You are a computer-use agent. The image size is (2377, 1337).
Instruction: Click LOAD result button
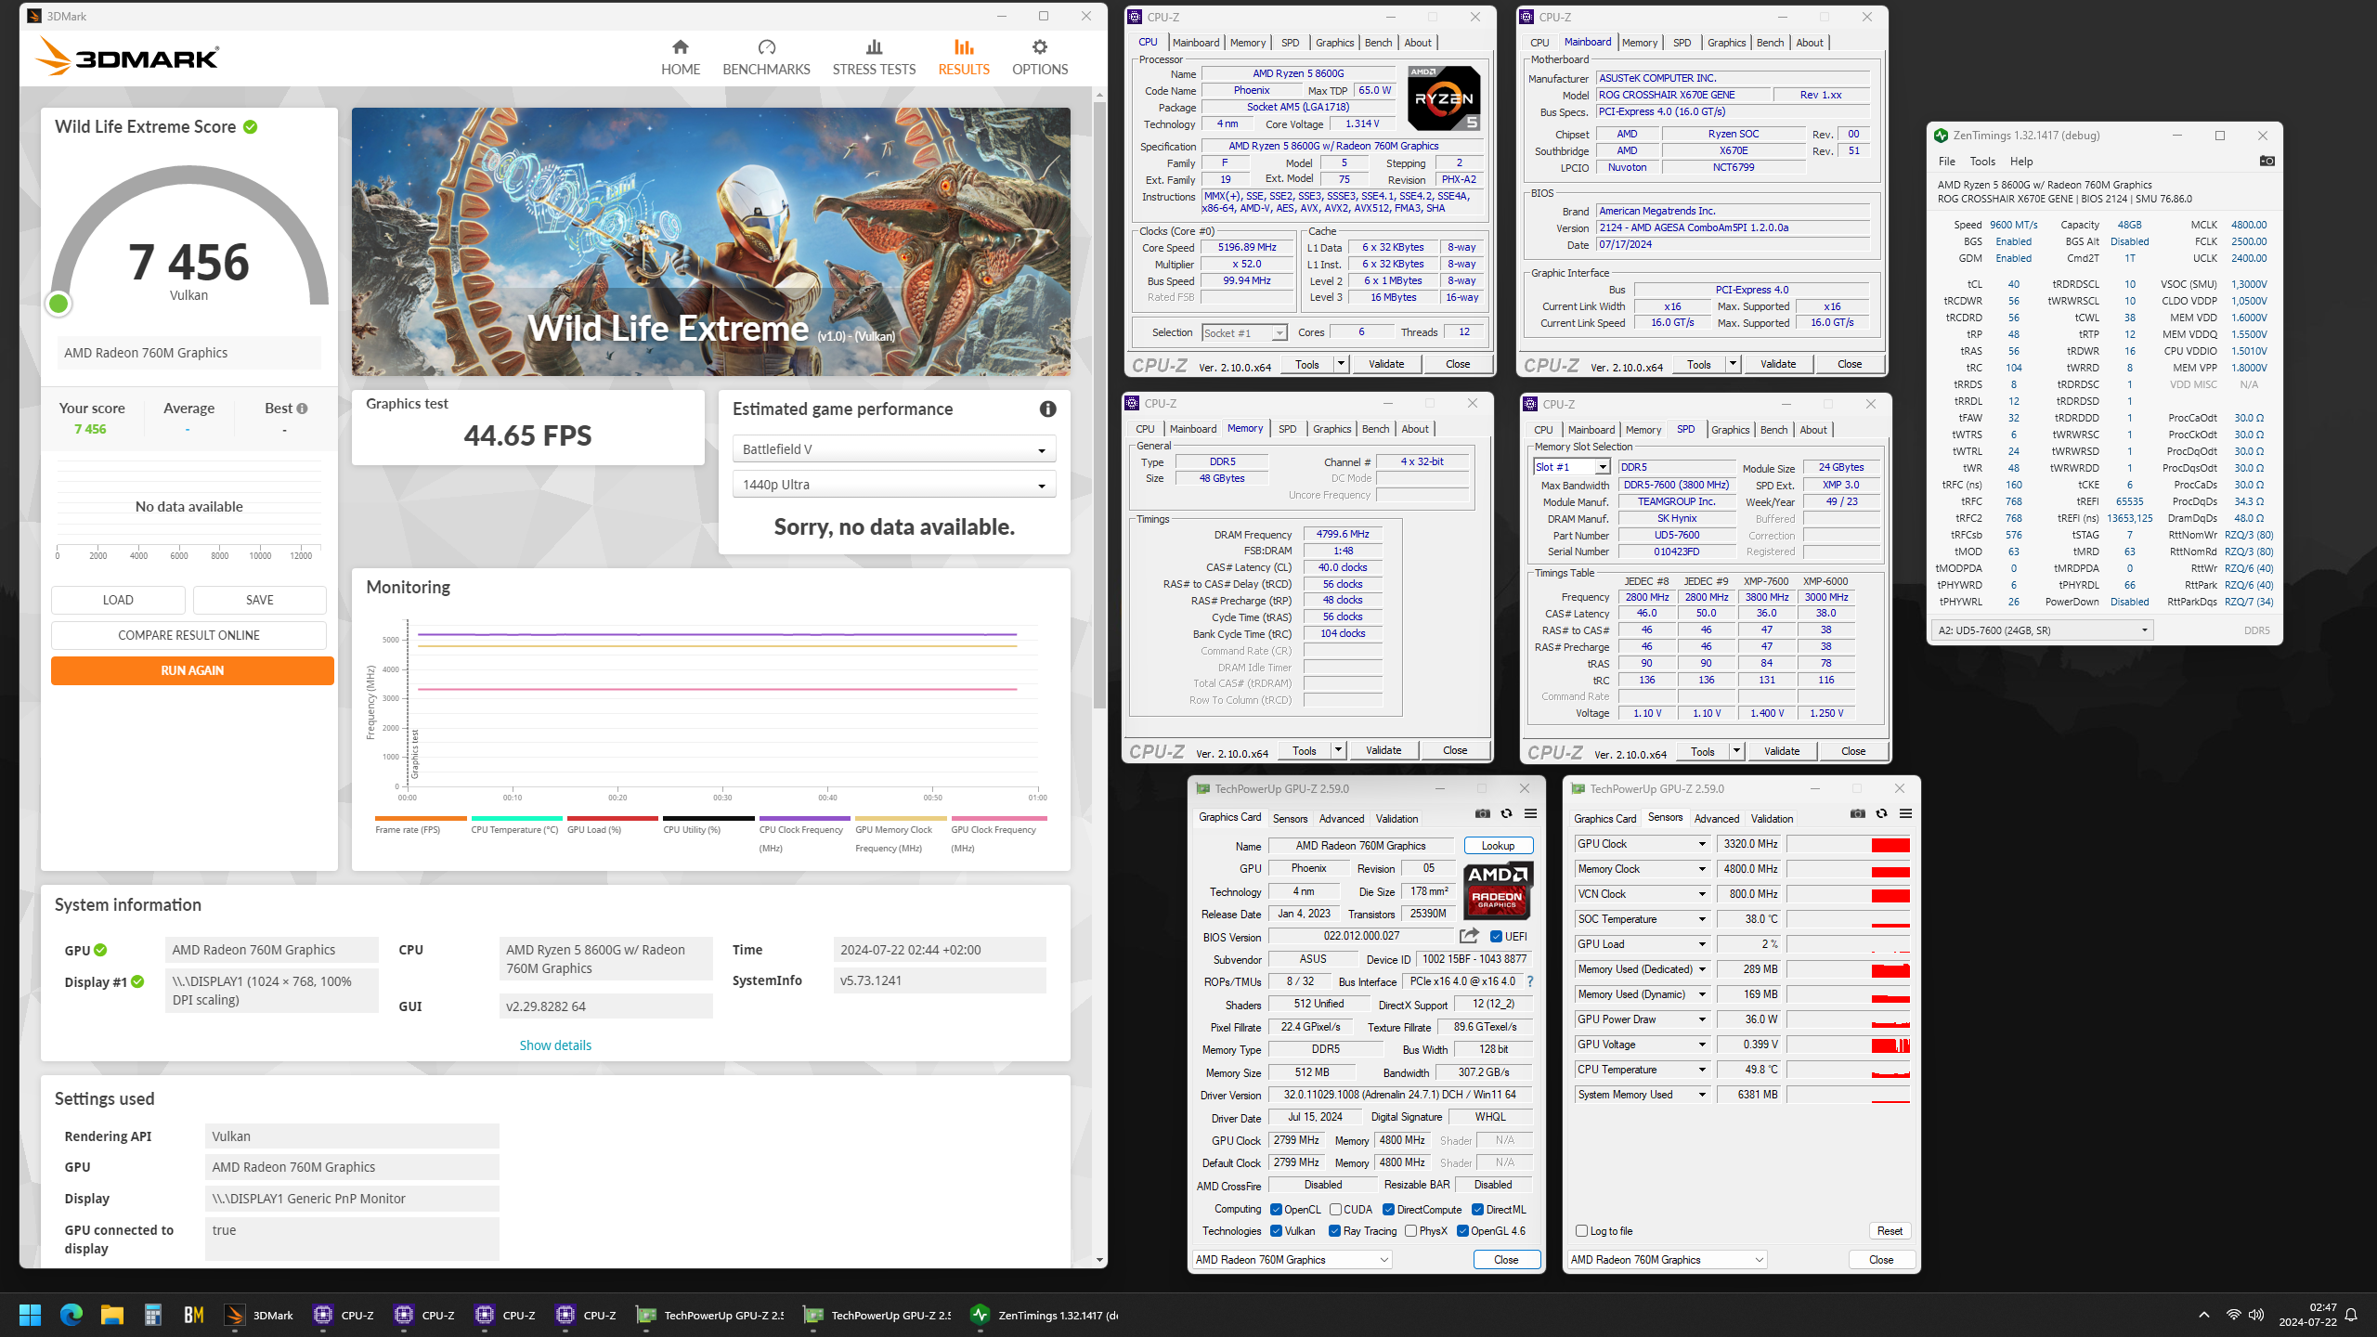(x=118, y=600)
